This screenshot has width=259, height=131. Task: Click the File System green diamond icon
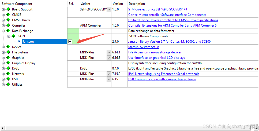(8, 52)
